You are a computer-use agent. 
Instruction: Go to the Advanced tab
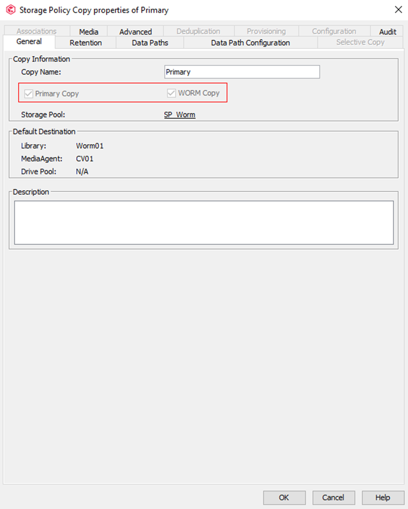(x=136, y=32)
